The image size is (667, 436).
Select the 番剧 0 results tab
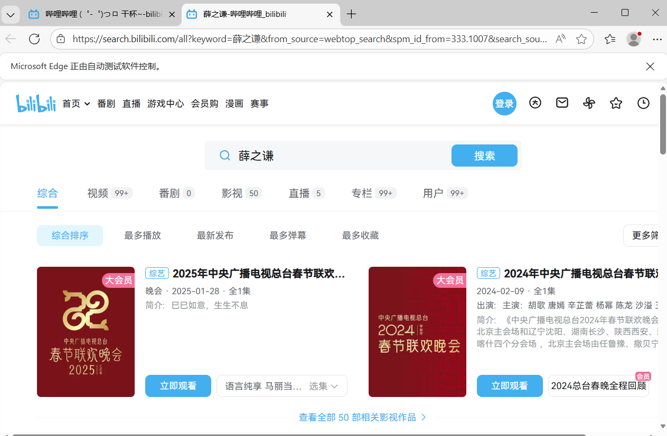pyautogui.click(x=177, y=193)
